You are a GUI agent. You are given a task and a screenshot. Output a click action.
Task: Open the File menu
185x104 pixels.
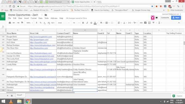coord(10,18)
